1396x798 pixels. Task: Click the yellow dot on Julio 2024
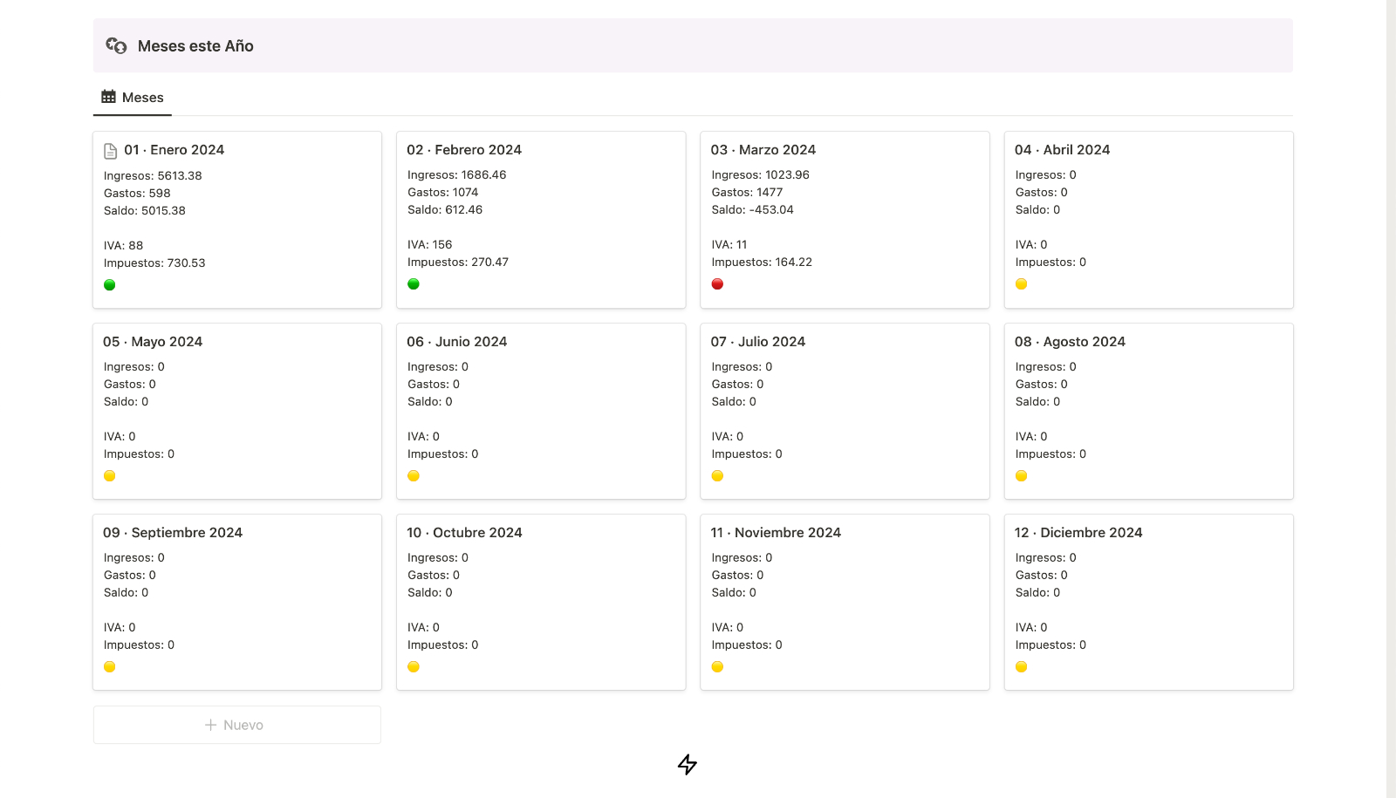point(717,476)
